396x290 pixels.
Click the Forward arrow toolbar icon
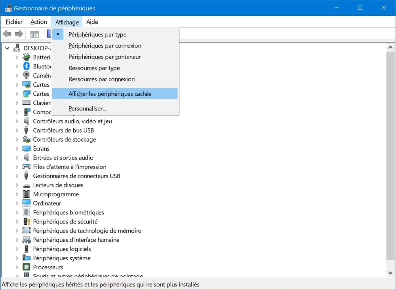coord(19,34)
